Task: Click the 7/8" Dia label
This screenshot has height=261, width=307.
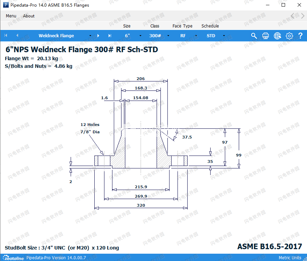Action: click(90, 132)
